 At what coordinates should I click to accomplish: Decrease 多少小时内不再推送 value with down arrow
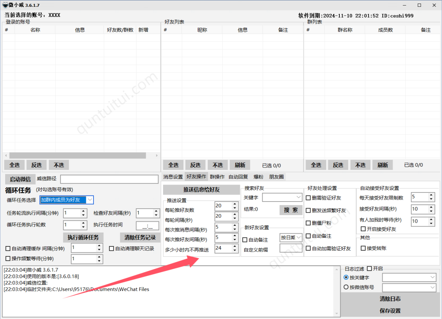click(235, 251)
